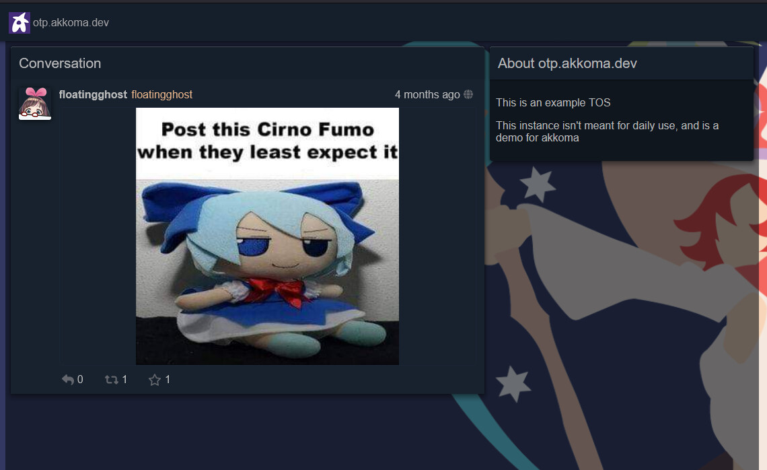Click the Akkoma logo icon in header
This screenshot has height=470, width=767.
click(20, 22)
